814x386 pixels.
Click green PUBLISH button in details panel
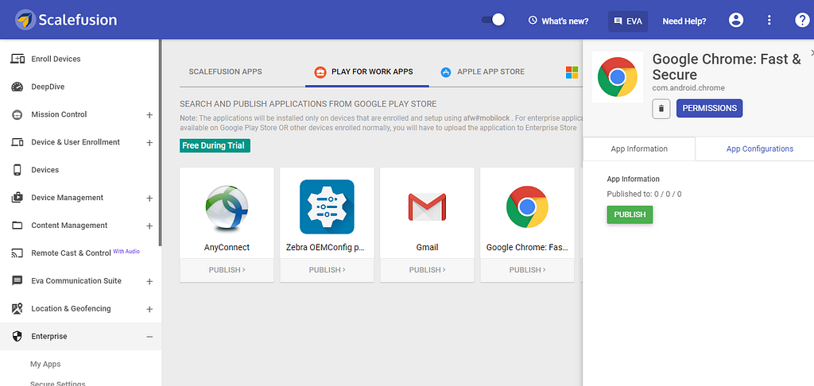(630, 214)
